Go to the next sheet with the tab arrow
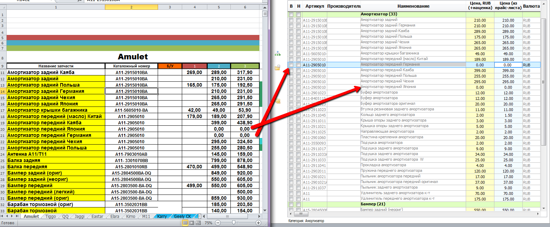Viewport: 550px width, 227px height. coord(13,217)
